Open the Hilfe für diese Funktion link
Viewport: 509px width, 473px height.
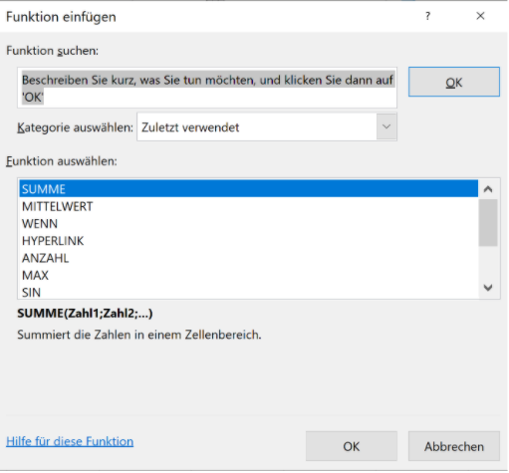(70, 441)
